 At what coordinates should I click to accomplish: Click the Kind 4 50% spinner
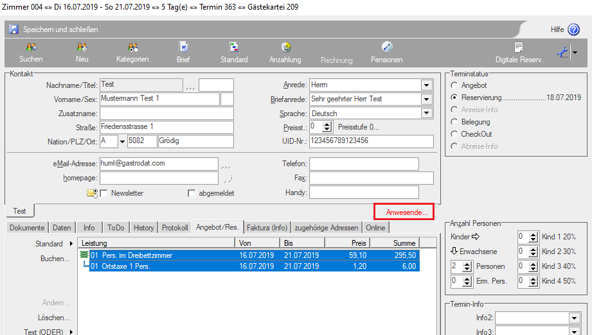[534, 281]
